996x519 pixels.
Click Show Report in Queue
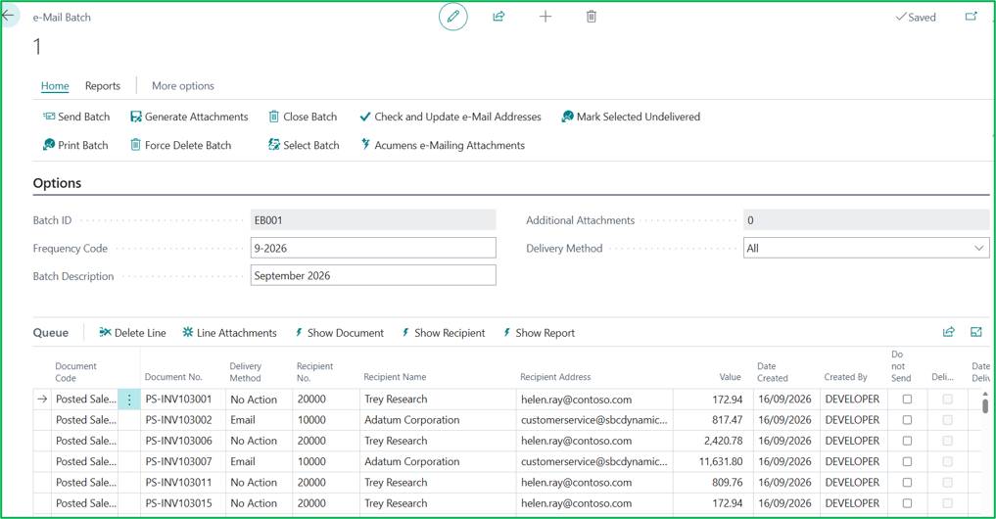pos(539,333)
